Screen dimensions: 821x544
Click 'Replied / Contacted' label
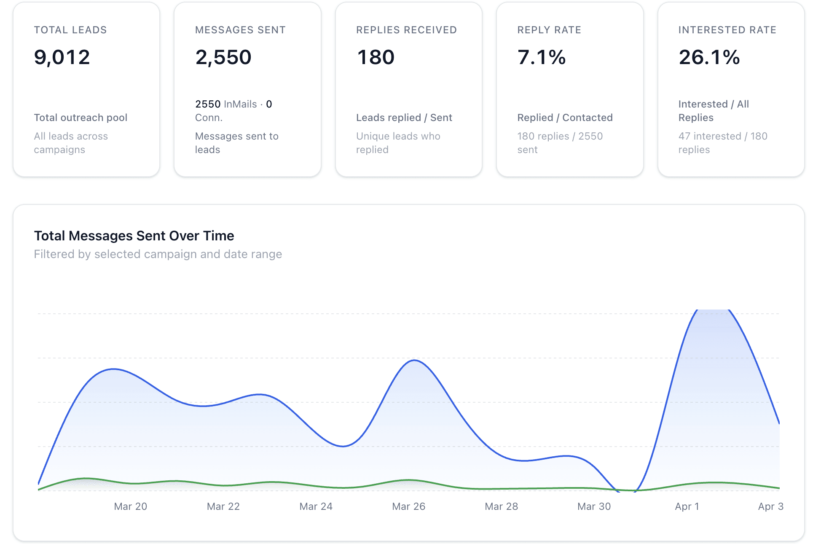click(565, 118)
